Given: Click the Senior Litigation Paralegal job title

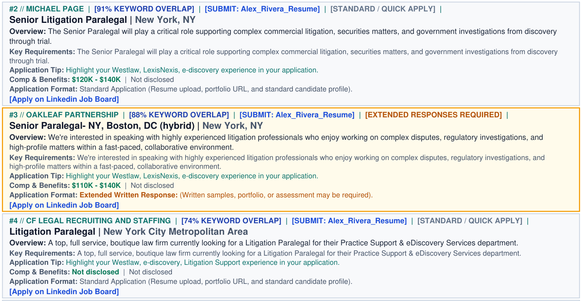Looking at the screenshot, I should pos(68,20).
